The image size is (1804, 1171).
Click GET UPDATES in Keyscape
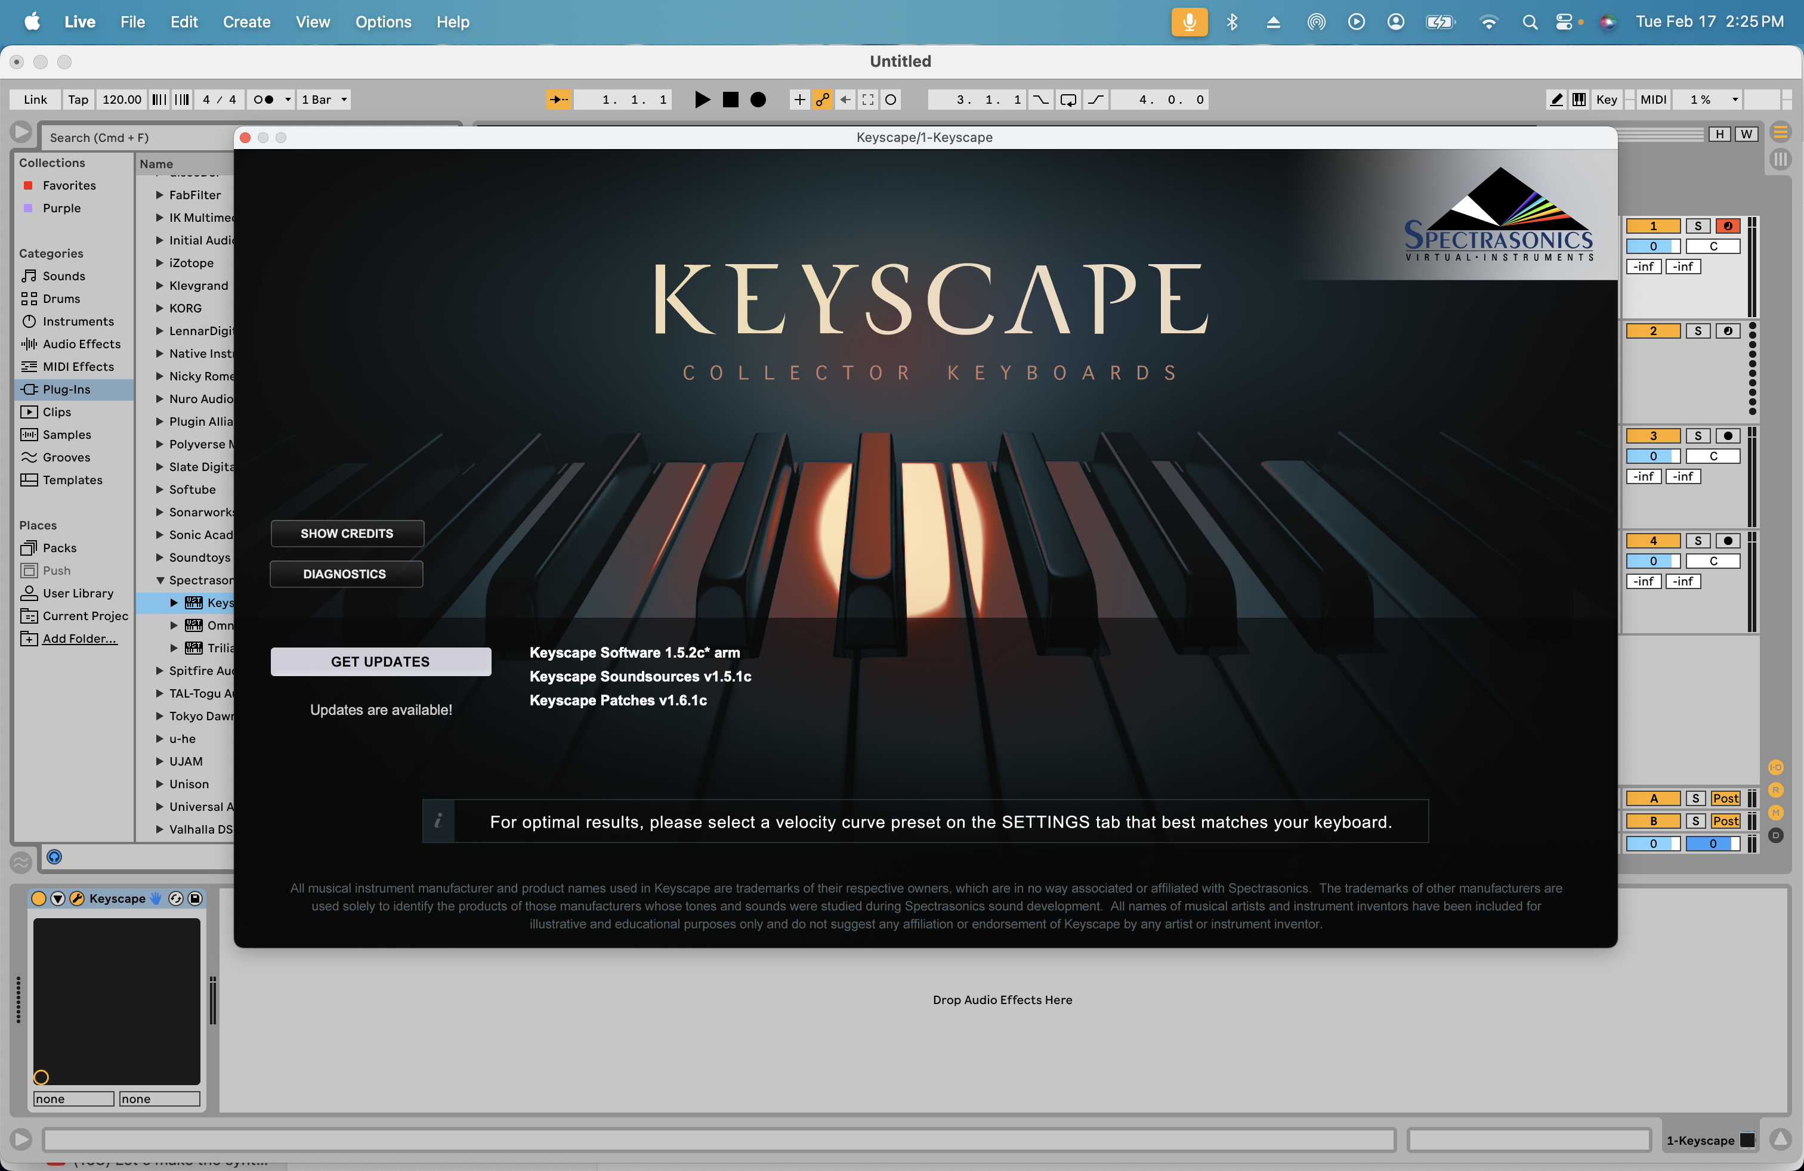(x=380, y=661)
